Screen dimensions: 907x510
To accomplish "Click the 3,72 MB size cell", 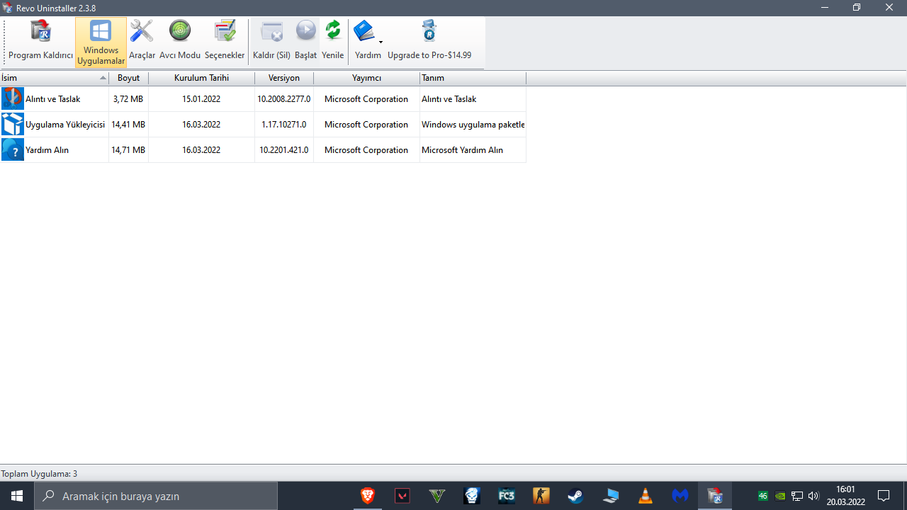I will pos(128,99).
